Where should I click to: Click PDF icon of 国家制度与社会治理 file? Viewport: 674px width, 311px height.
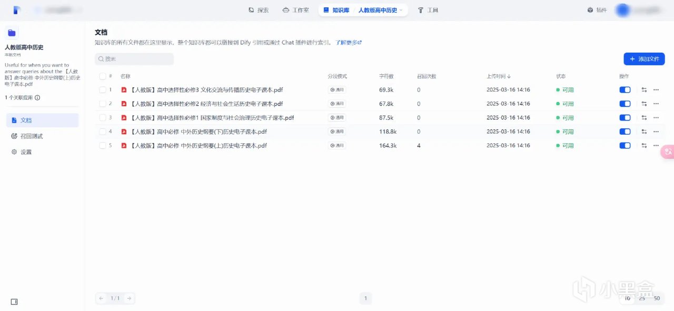(124, 118)
